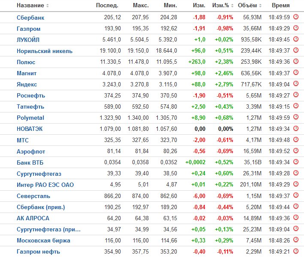Image resolution: width=304 pixels, height=257 pixels.
Task: Open the Магнит stock link
Action: 27,73
